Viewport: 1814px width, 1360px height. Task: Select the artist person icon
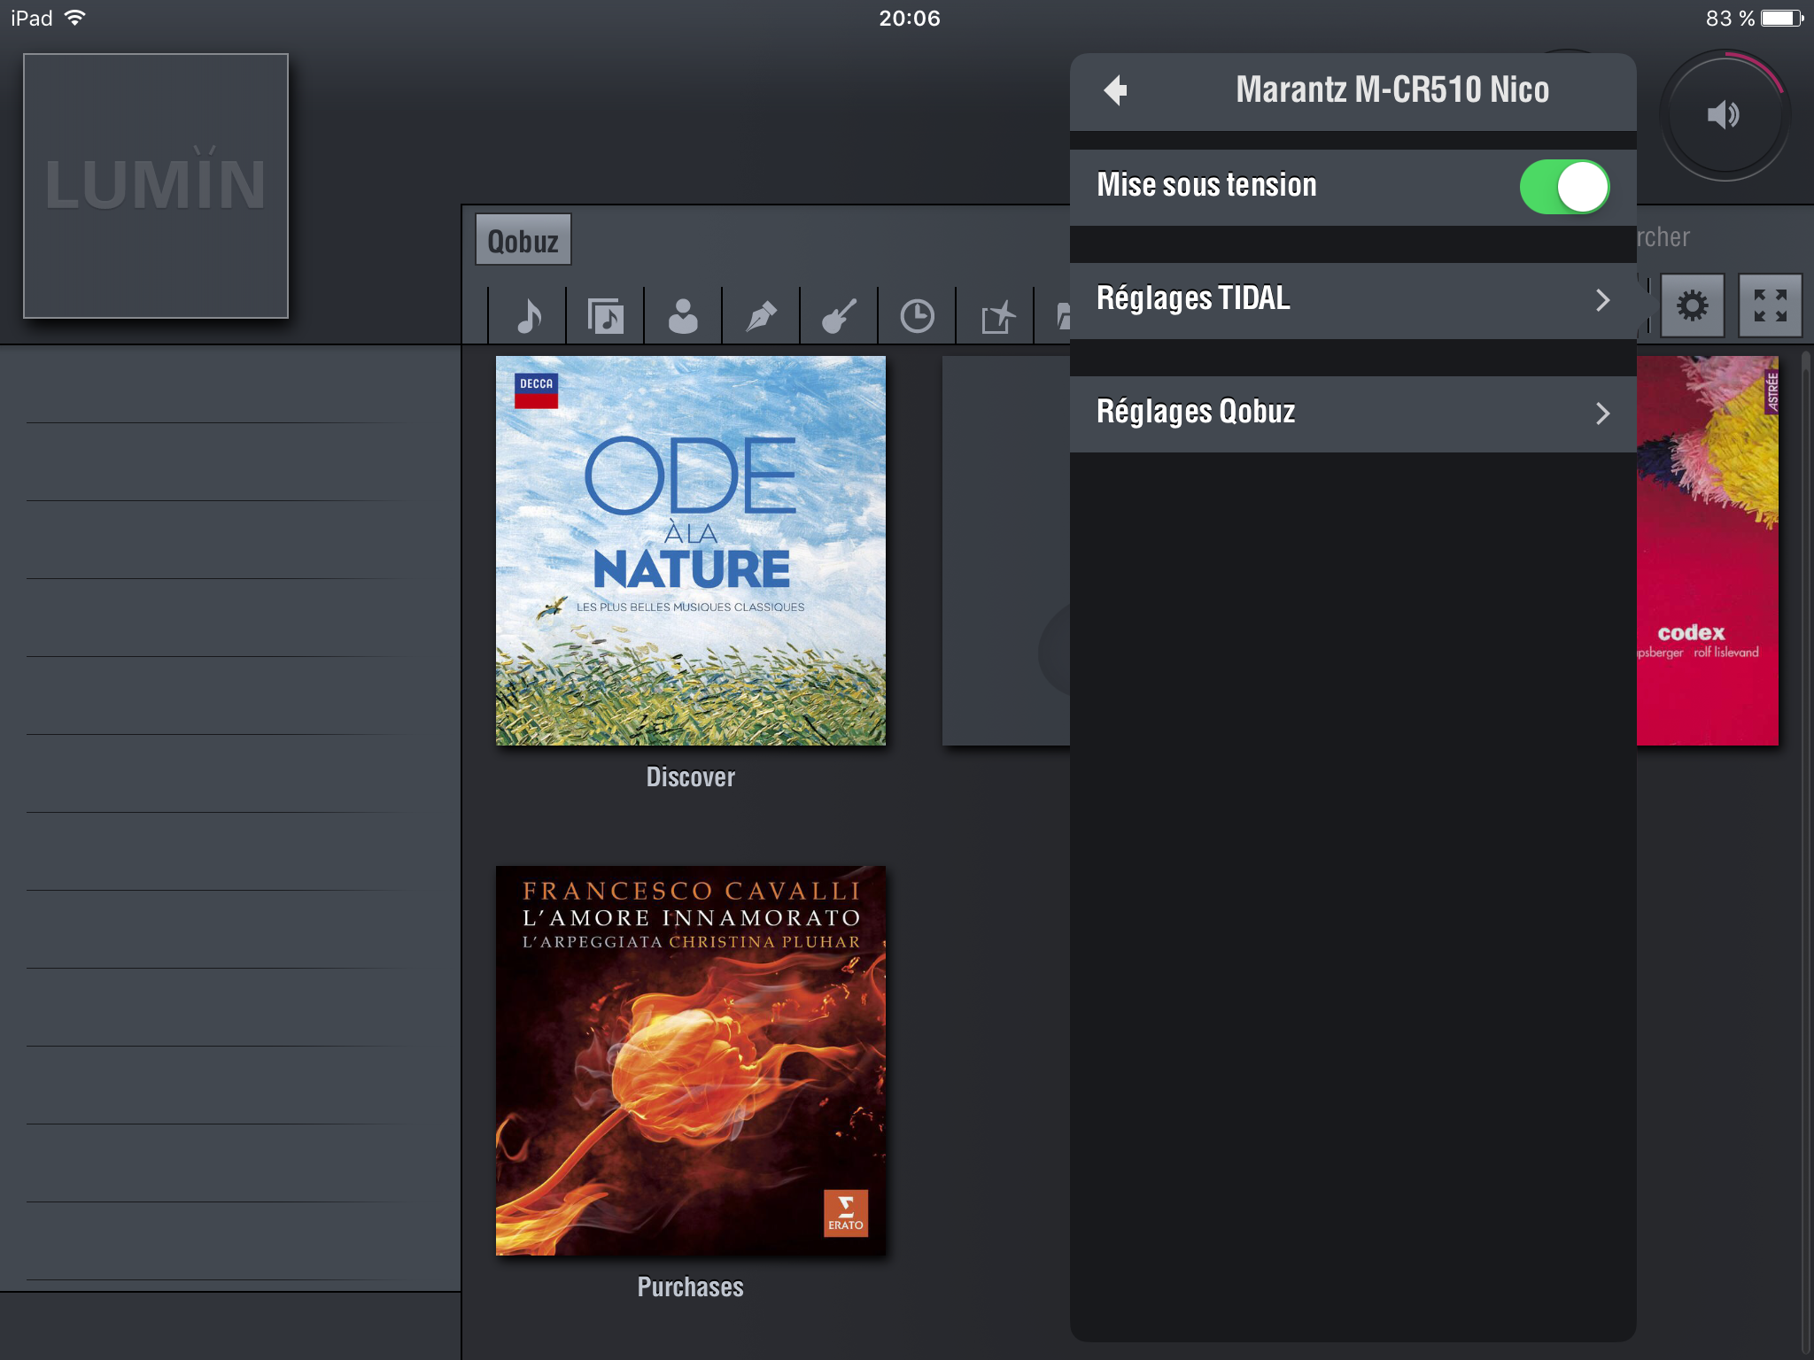tap(683, 315)
